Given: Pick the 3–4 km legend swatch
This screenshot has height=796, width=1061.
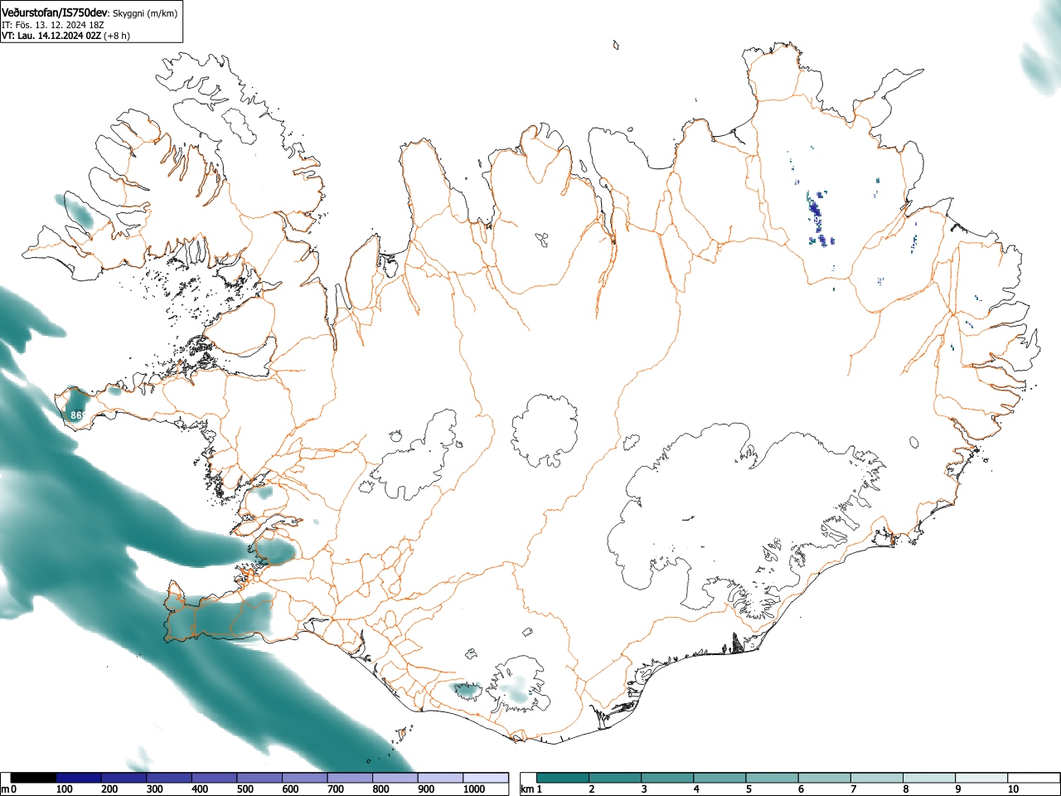Looking at the screenshot, I should (x=668, y=778).
